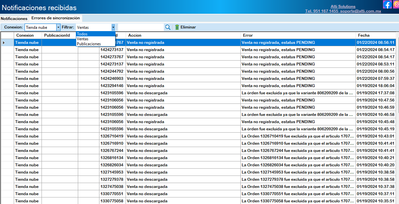Click the Eliminar trash can icon
This screenshot has width=399, height=204.
(x=177, y=27)
